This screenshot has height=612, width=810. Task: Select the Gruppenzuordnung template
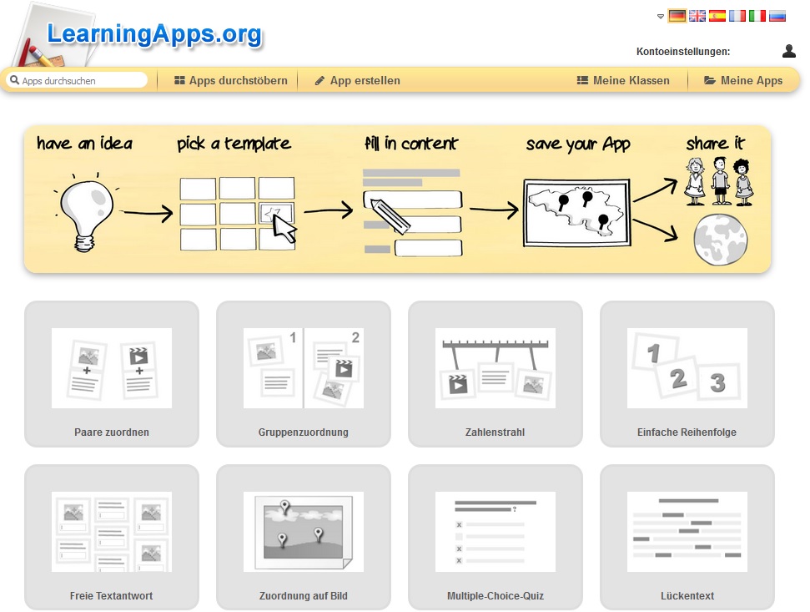pos(304,374)
